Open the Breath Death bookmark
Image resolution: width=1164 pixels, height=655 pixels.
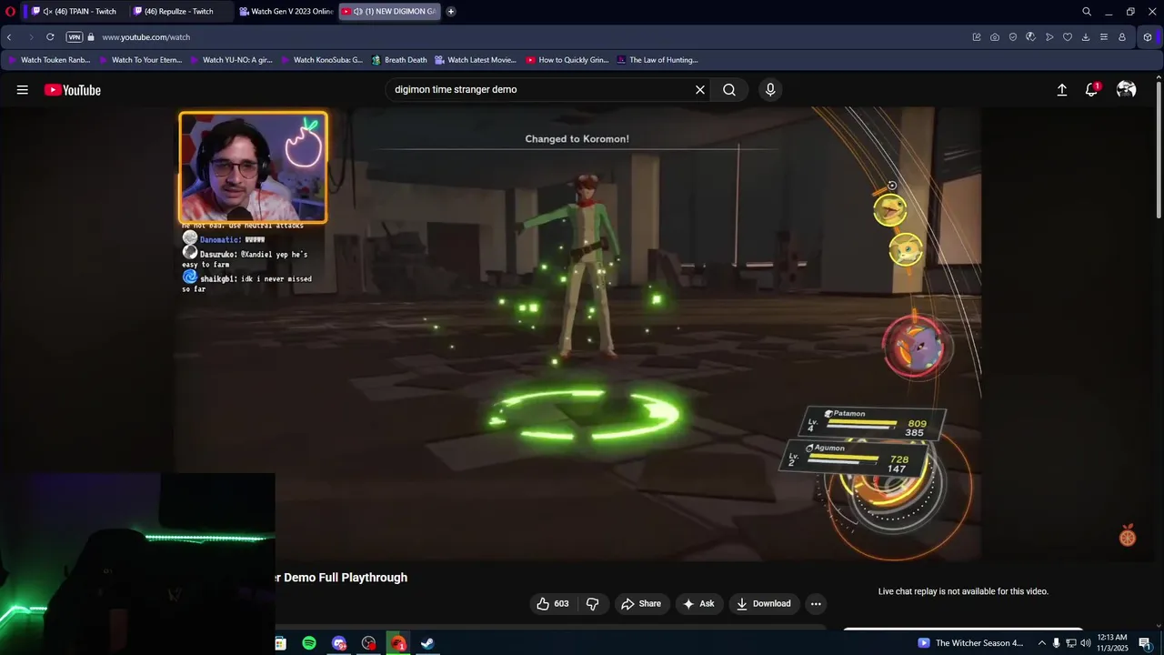pyautogui.click(x=399, y=60)
